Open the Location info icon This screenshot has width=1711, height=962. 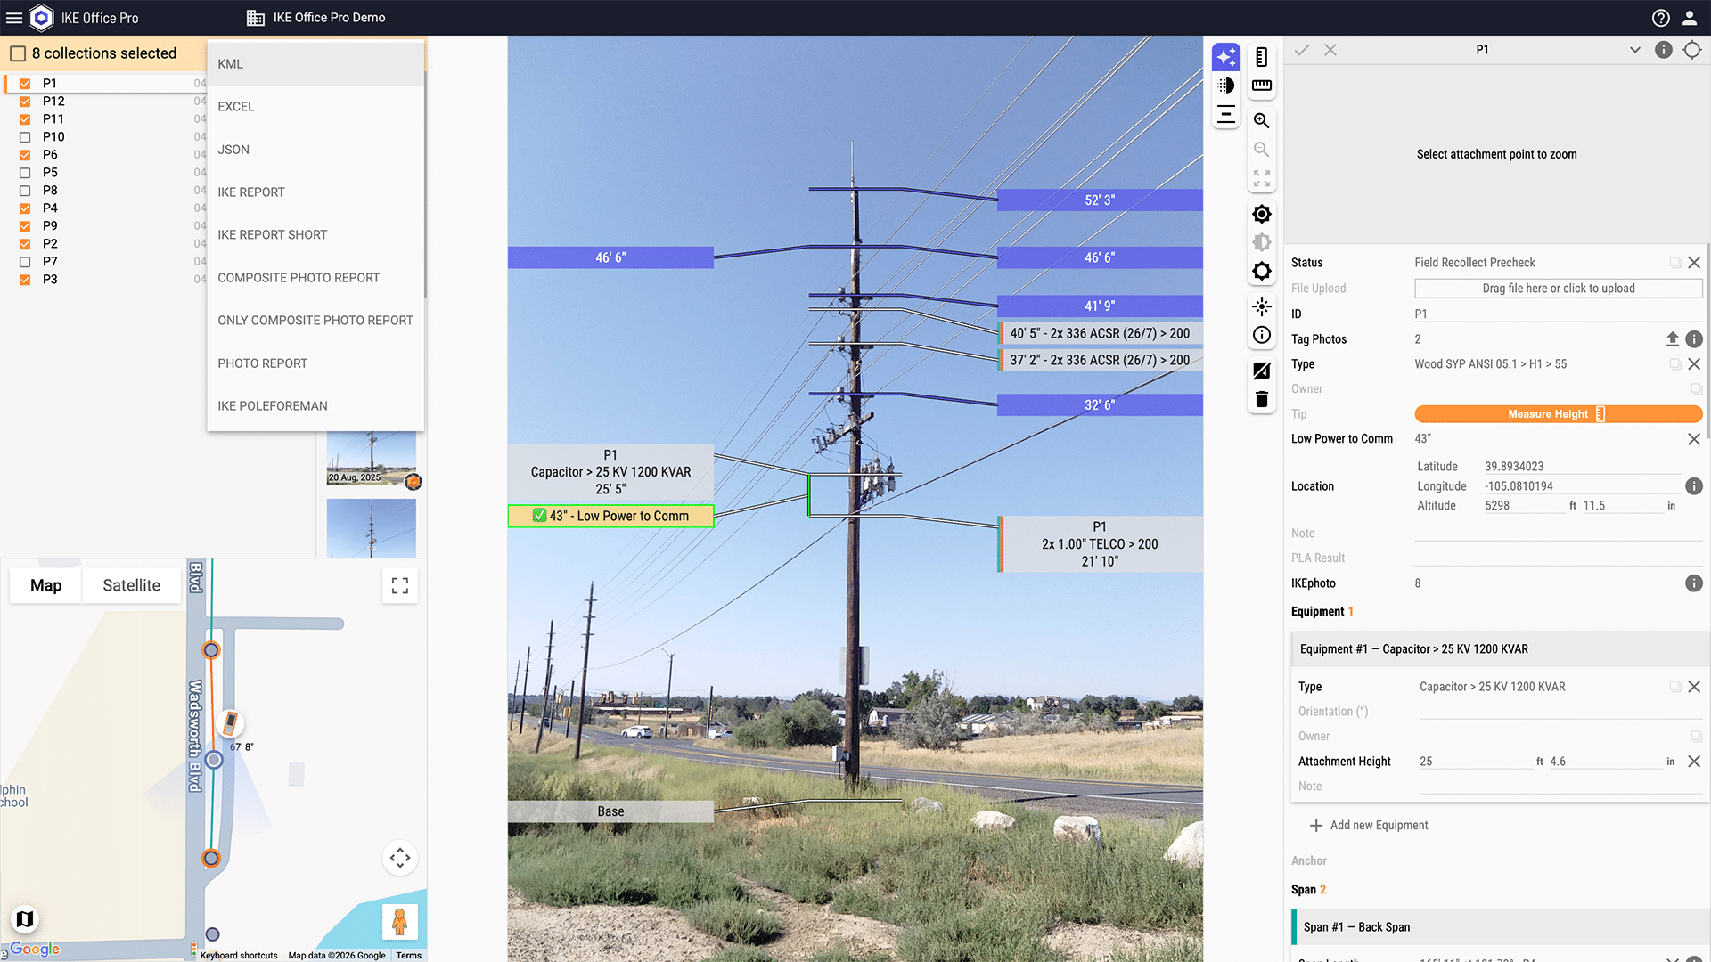(1694, 486)
